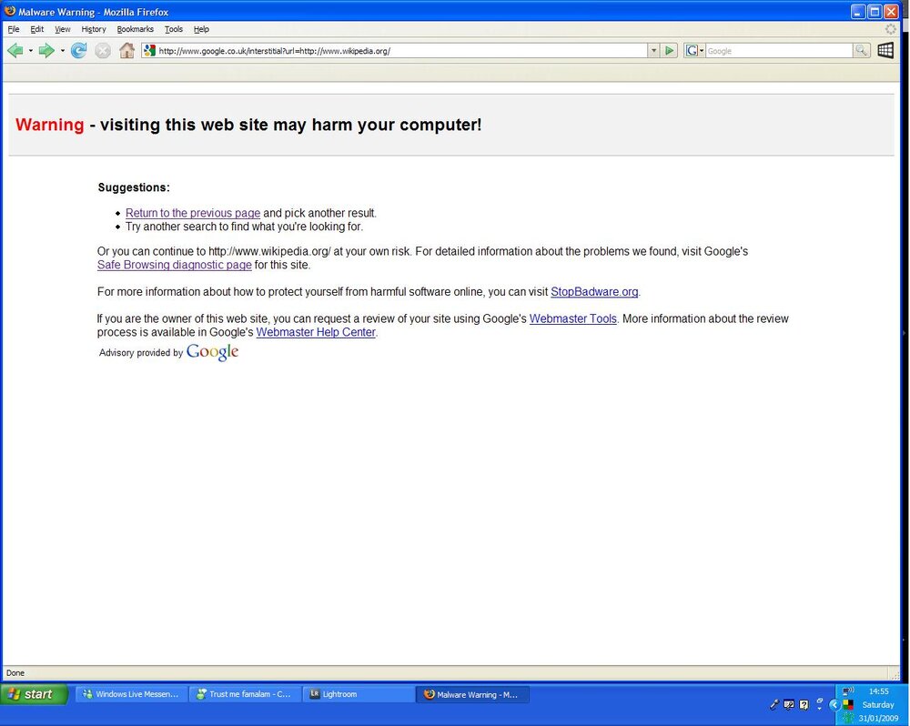Open the Back history dropdown arrow

(x=31, y=51)
